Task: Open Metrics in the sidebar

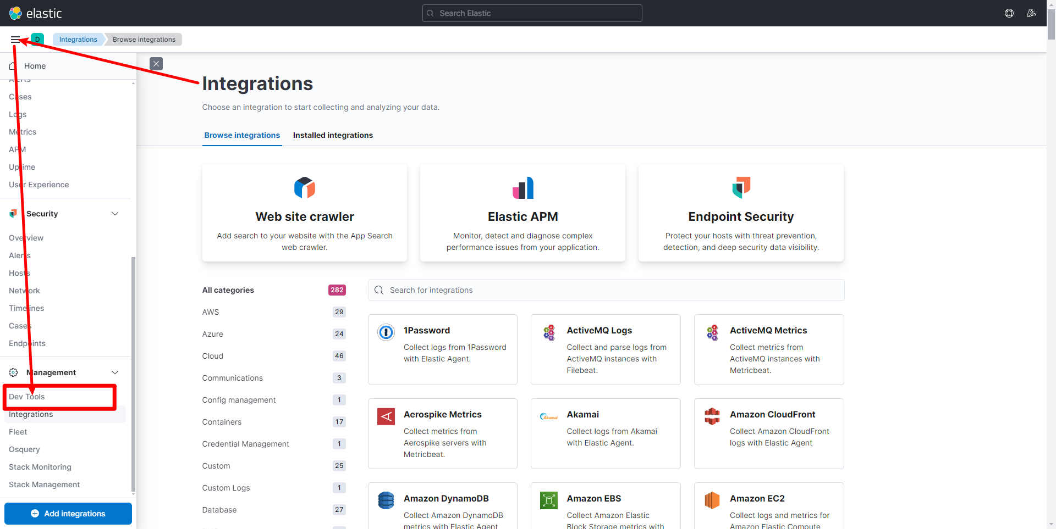Action: [x=23, y=132]
